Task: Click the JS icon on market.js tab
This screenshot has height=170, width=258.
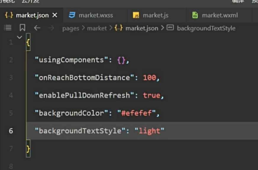Action: tap(136, 15)
